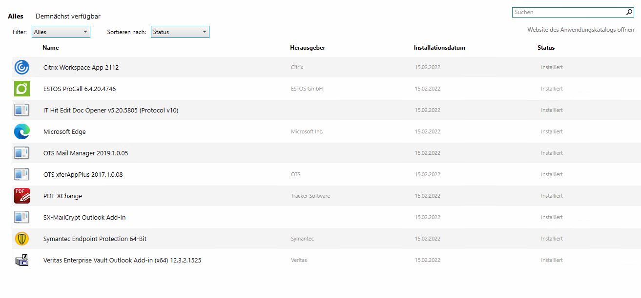Click the Filter: label
641x298 pixels.
point(20,32)
